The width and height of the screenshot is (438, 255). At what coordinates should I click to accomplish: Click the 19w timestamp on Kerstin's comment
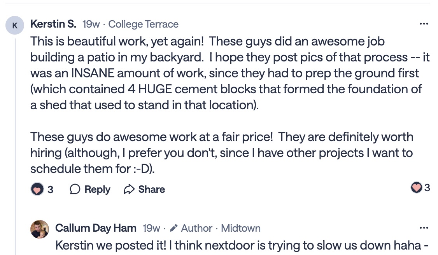click(91, 24)
